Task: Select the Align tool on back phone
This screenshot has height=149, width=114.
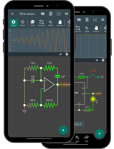Action: click(x=105, y=29)
